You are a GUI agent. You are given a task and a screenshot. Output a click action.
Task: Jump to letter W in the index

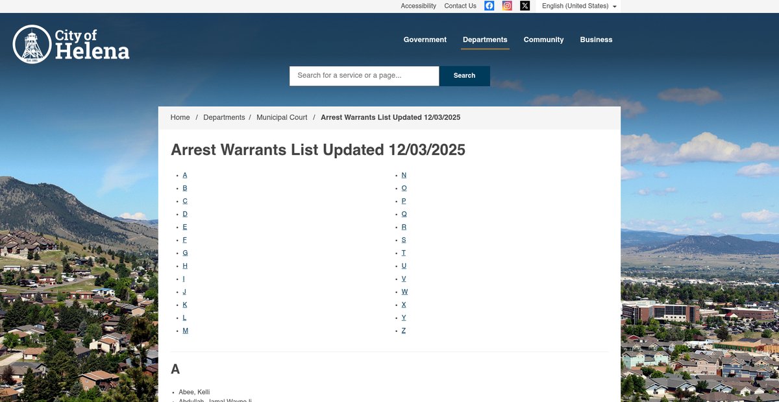click(x=405, y=292)
